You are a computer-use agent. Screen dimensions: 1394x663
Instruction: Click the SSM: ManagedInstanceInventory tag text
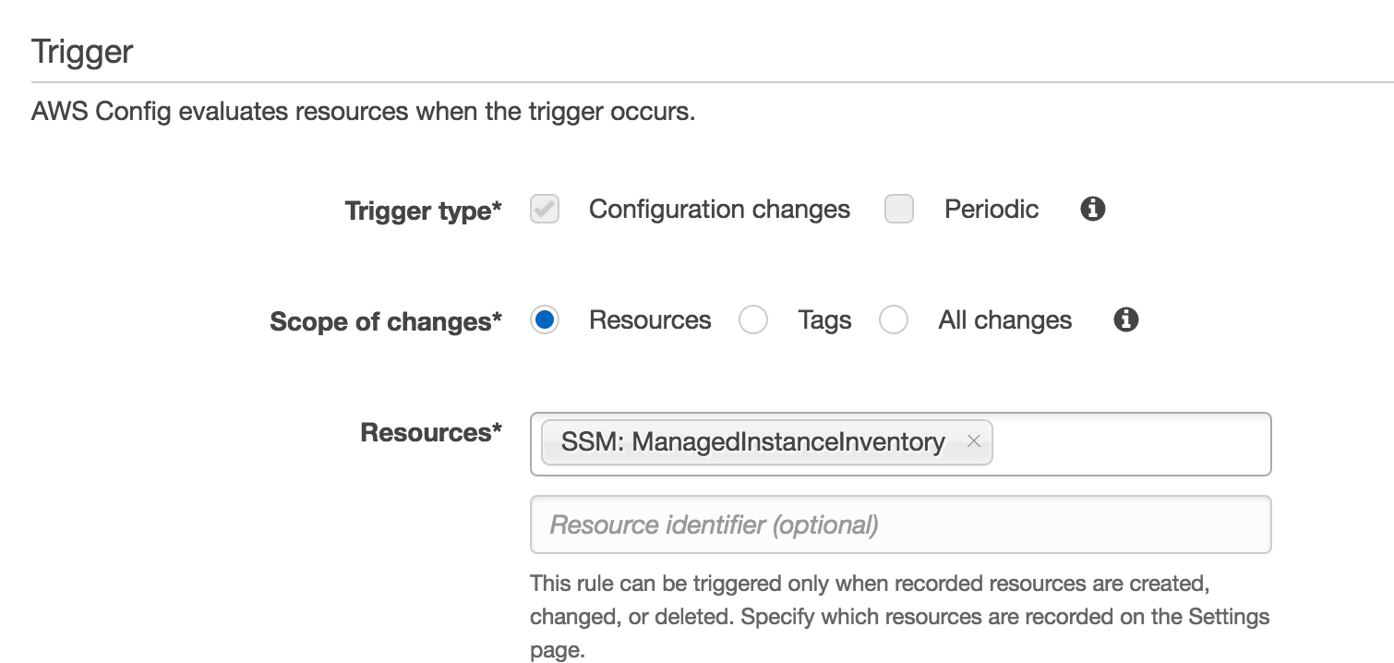tap(752, 442)
